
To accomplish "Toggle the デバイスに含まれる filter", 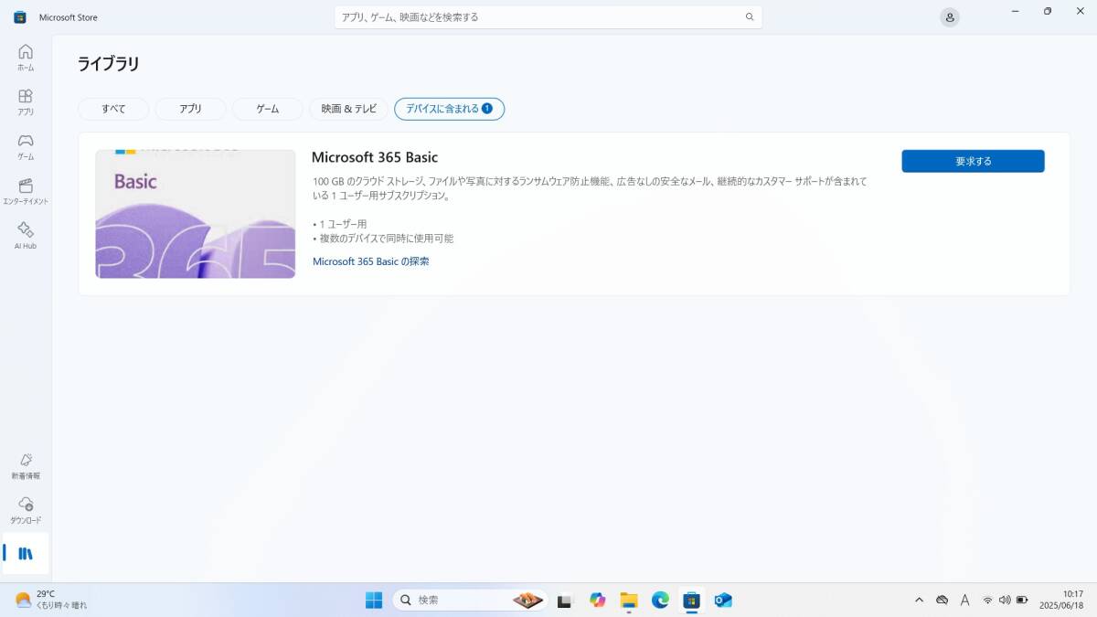I will [449, 108].
